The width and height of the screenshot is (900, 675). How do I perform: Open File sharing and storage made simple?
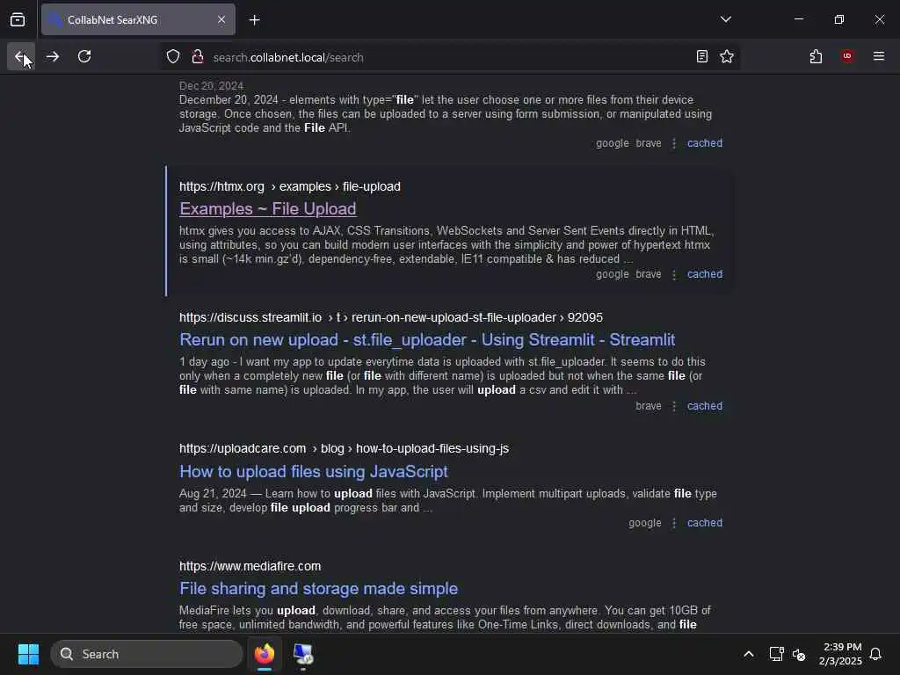click(x=318, y=589)
